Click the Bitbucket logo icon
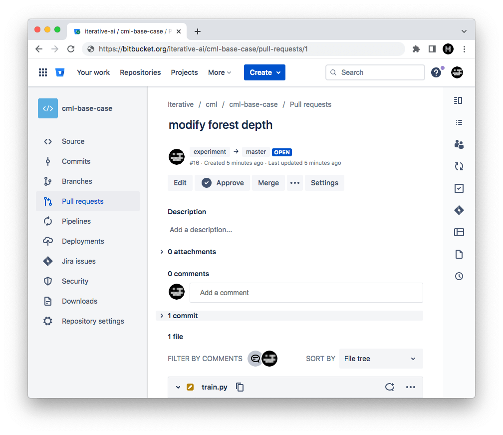Screen dimensions: 503x435 60,72
